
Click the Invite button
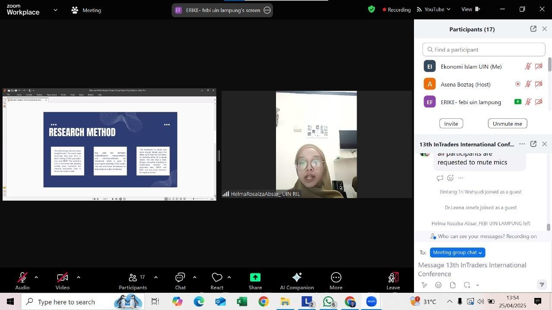(x=451, y=124)
